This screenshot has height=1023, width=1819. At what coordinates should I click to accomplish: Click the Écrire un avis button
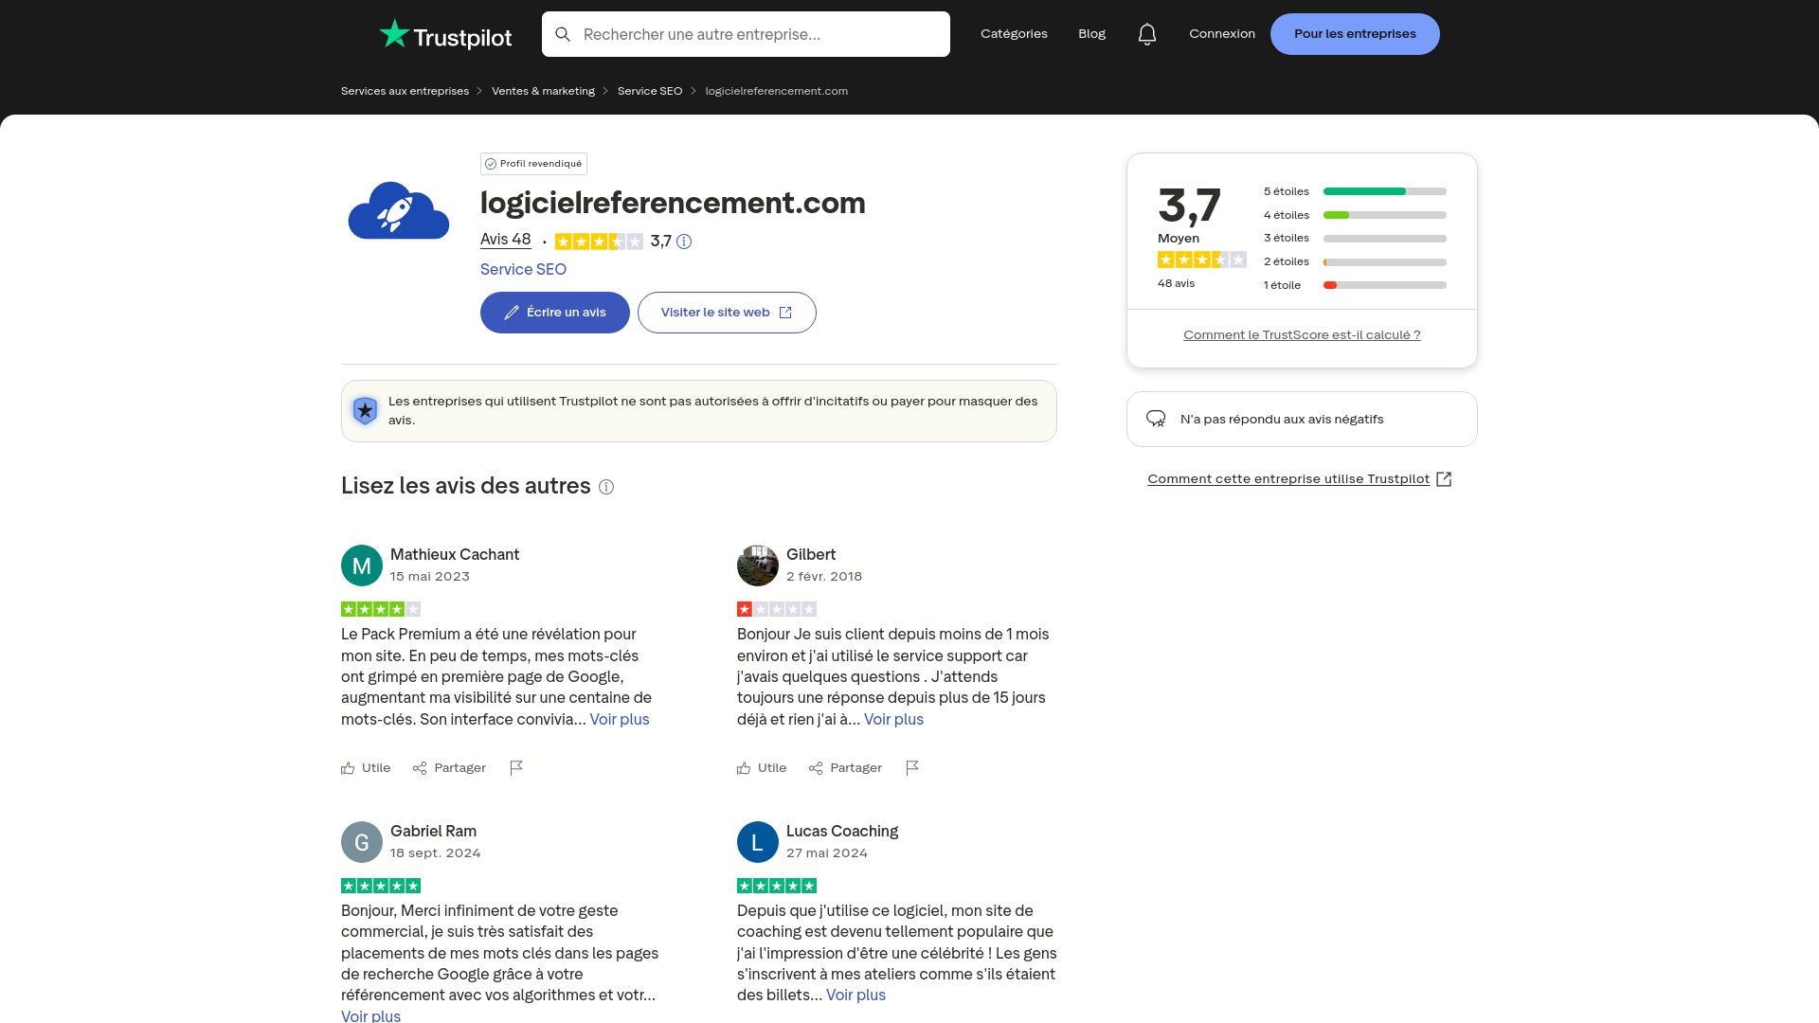(x=554, y=312)
